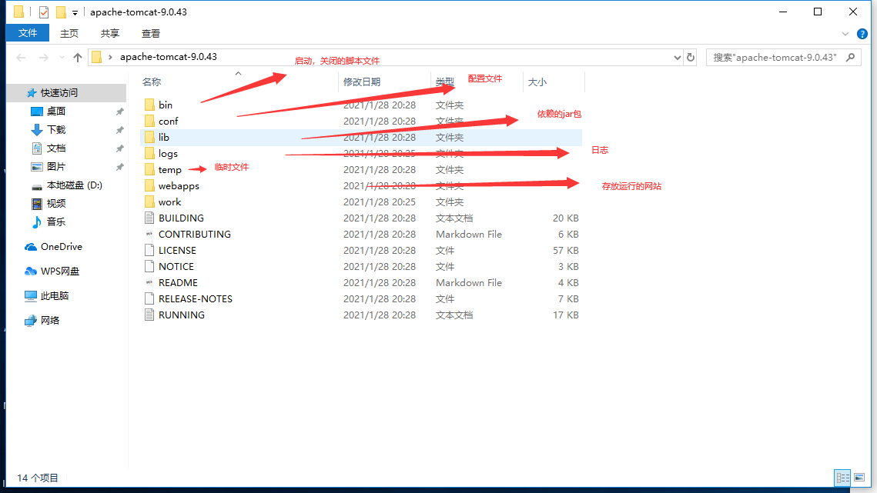The width and height of the screenshot is (877, 493).
Task: Click the 20 KB size of BUILDING
Action: (565, 218)
